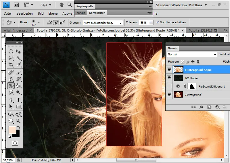The height and width of the screenshot is (163, 230).
Task: Select the Eyedropper tool
Action: click(x=18, y=65)
